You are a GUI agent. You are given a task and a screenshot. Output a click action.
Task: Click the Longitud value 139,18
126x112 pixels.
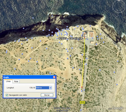click(32, 88)
